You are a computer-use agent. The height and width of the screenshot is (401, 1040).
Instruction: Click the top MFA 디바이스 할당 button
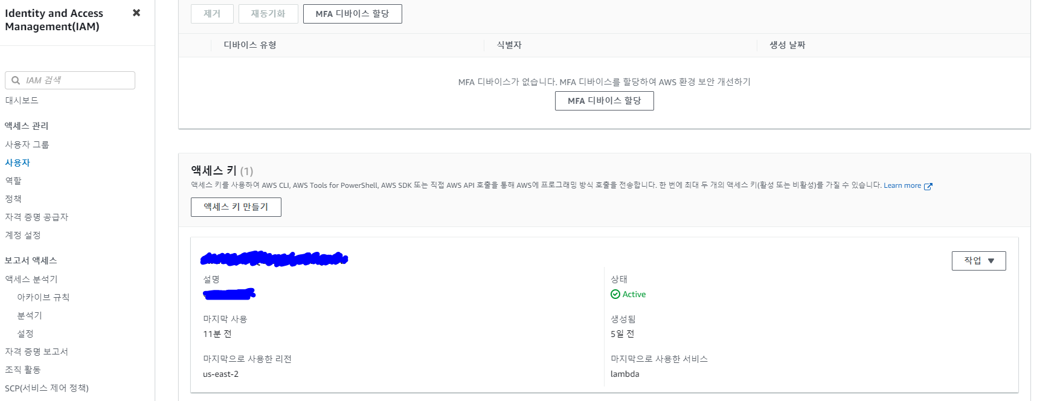352,14
